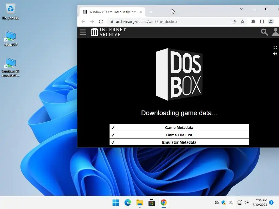Viewport: 279px width, 209px height.
Task: Open a new Chrome tab
Action: pos(151,12)
